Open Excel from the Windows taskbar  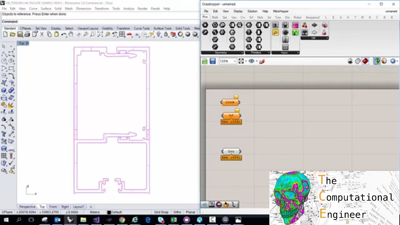point(174,220)
